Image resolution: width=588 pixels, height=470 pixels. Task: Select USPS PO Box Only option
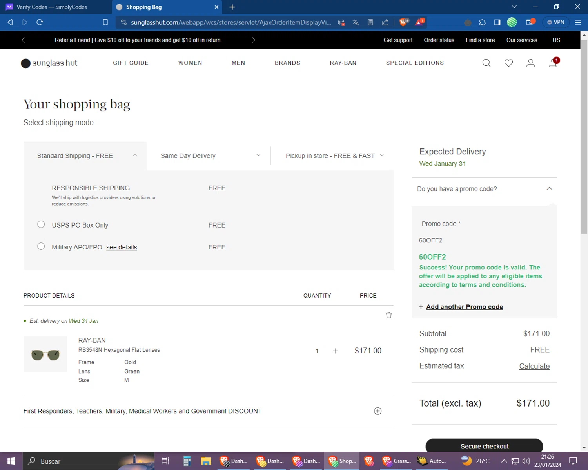(x=41, y=224)
